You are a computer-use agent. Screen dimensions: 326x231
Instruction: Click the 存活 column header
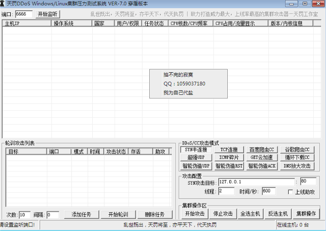tap(141, 151)
